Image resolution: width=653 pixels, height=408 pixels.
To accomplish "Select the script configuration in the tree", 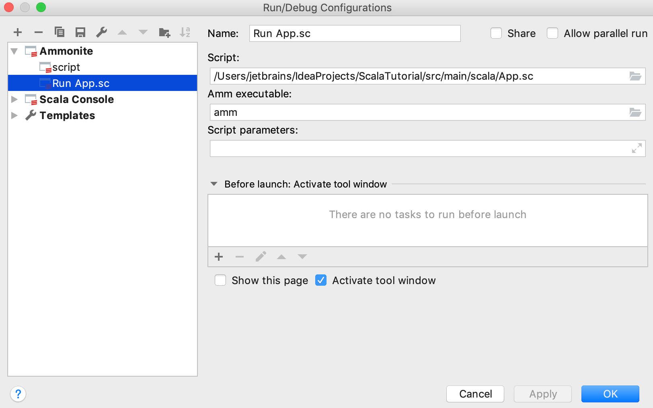I will click(66, 67).
